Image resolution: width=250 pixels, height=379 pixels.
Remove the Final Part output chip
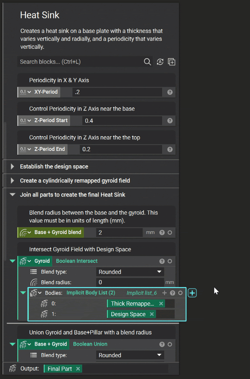point(78,369)
